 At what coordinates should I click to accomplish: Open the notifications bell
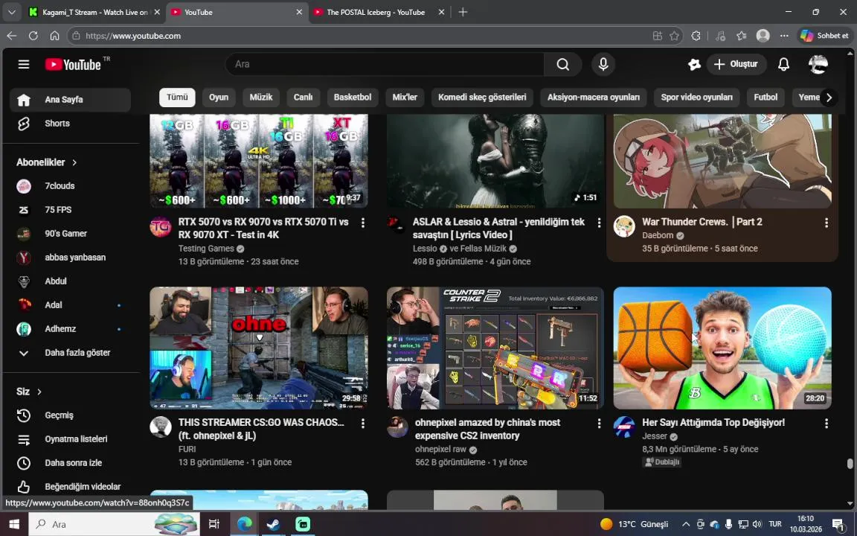coord(783,65)
